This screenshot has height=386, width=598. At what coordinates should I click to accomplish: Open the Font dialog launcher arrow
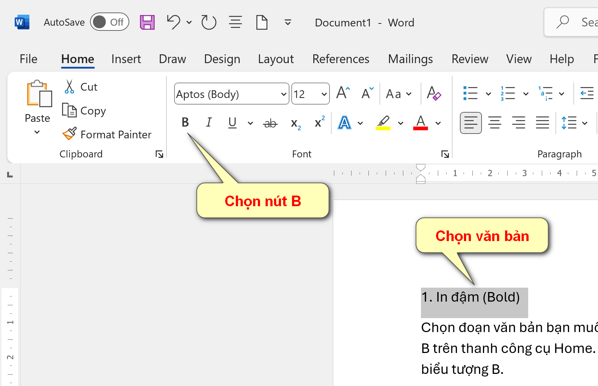tap(445, 154)
